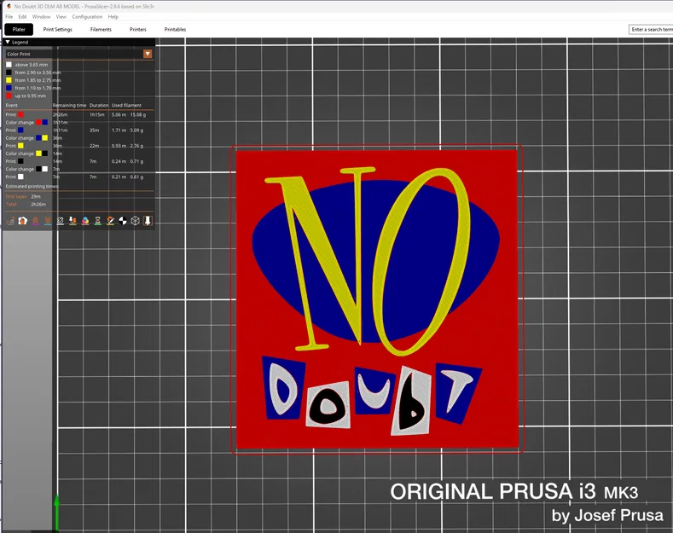Click the '1h15m' duration value
Viewport: 673px width, 533px height.
point(96,114)
